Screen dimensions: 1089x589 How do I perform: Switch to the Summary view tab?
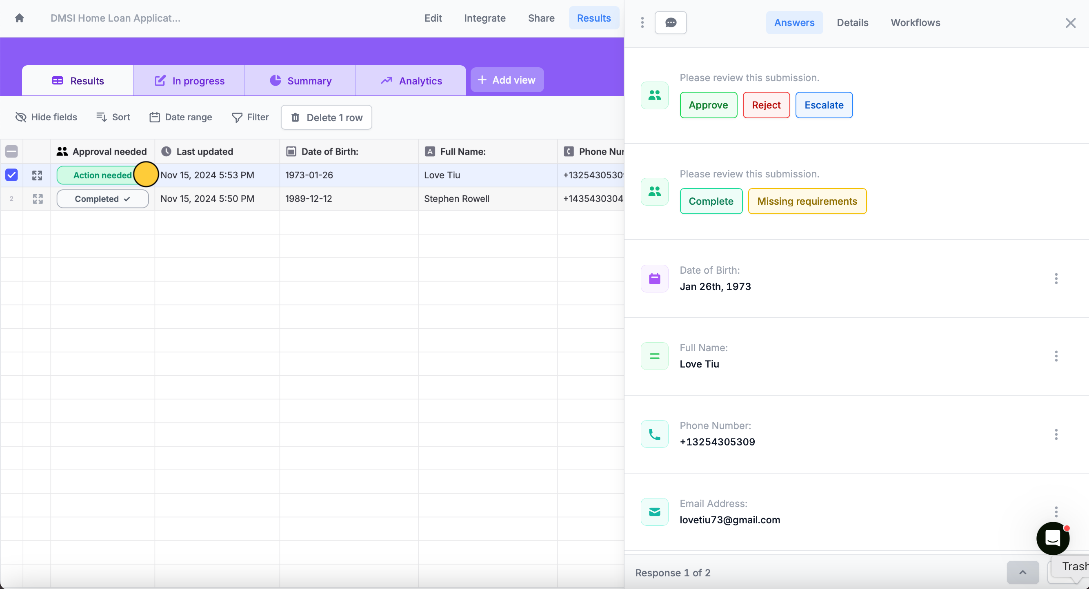[300, 81]
